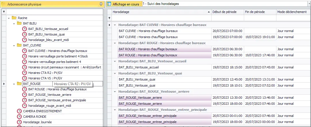311x127 pixels.
Task: Collapse group BAT ROUGE : Horaires chauffage bureaux
Action: tap(115, 43)
